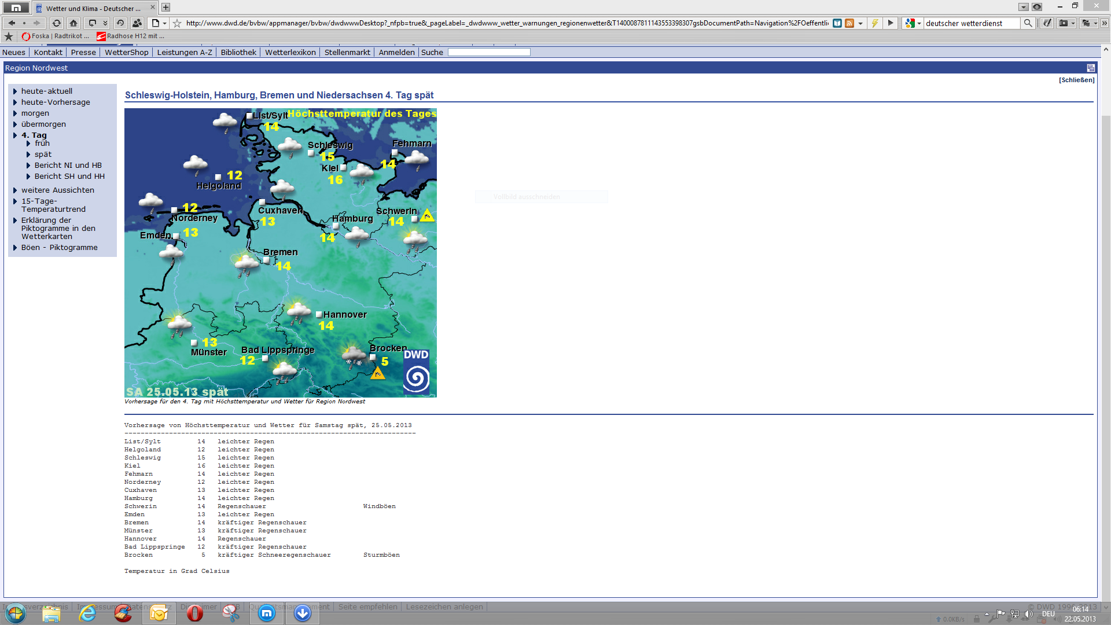The height and width of the screenshot is (625, 1111).
Task: Click the camera screenshot toolbar icon
Action: (x=1064, y=23)
